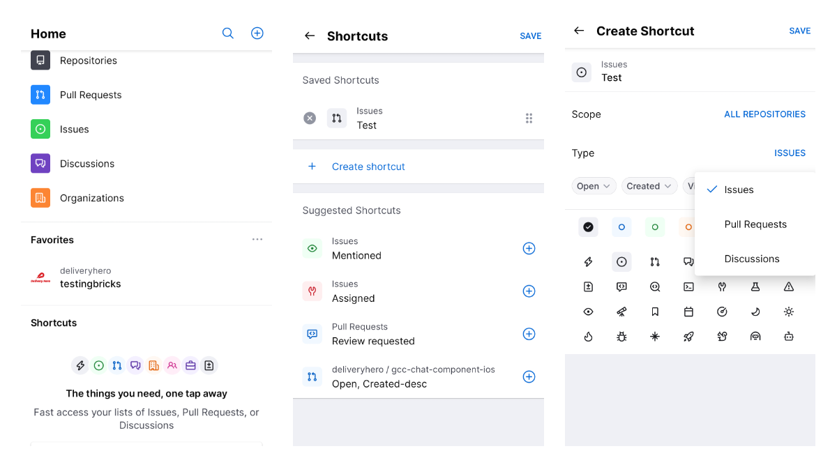Select the telescope icon
837x467 pixels.
coord(621,312)
